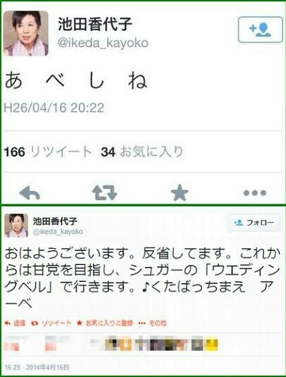The height and width of the screenshot is (377, 286).
Task: Click the @ikeda_kayoko handle in top tweet
Action: pos(103,43)
